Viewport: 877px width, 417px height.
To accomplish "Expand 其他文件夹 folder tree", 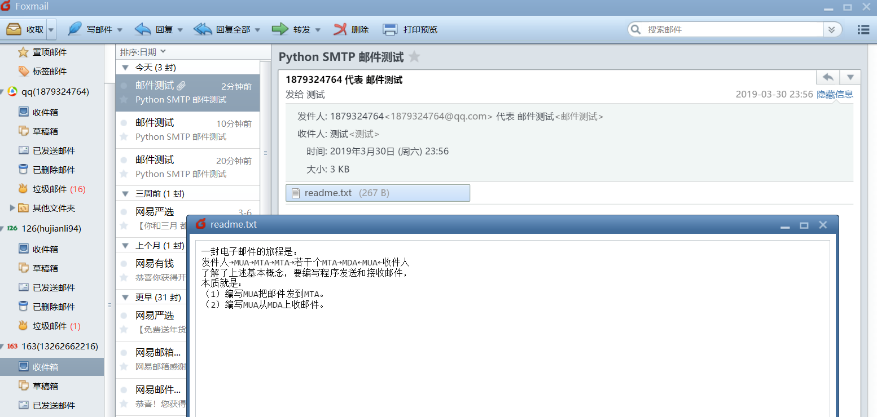I will pyautogui.click(x=12, y=208).
